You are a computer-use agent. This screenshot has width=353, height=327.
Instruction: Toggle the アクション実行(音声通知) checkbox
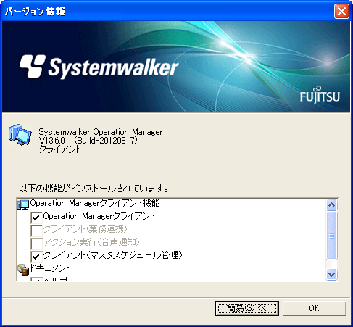click(x=36, y=244)
